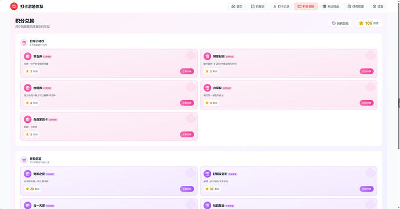Open the 设置 settings tab
The height and width of the screenshot is (209, 400).
coord(378,6)
